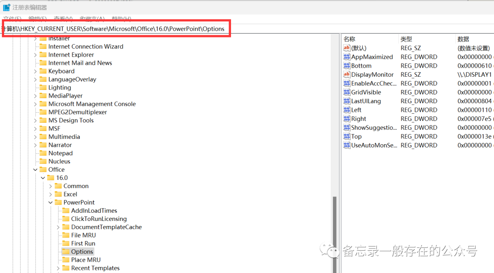Expand the Narrator key
The height and width of the screenshot is (273, 494).
pyautogui.click(x=35, y=145)
